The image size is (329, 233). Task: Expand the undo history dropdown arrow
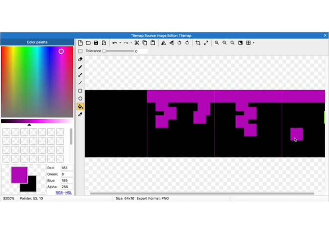(x=120, y=43)
